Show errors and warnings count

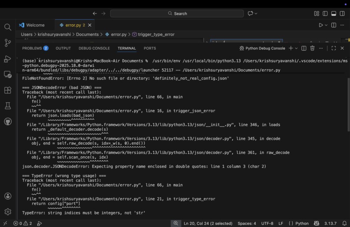tap(23, 223)
